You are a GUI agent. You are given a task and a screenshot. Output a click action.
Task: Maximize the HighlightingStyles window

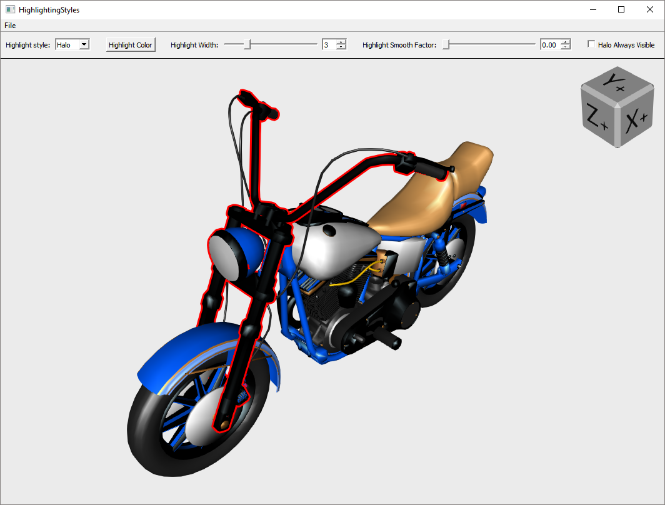click(x=621, y=9)
